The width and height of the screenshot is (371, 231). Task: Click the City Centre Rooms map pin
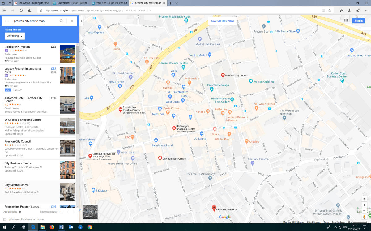pyautogui.click(x=214, y=209)
